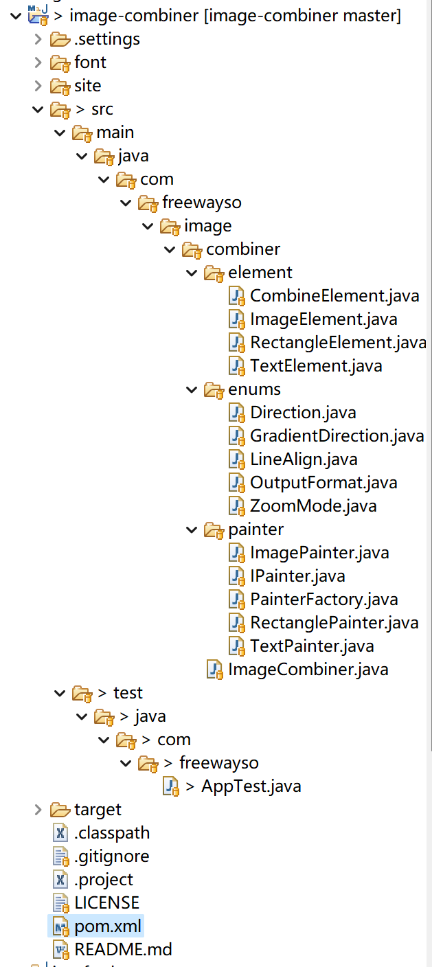
Task: Click the AppTest.java file icon
Action: point(172,786)
